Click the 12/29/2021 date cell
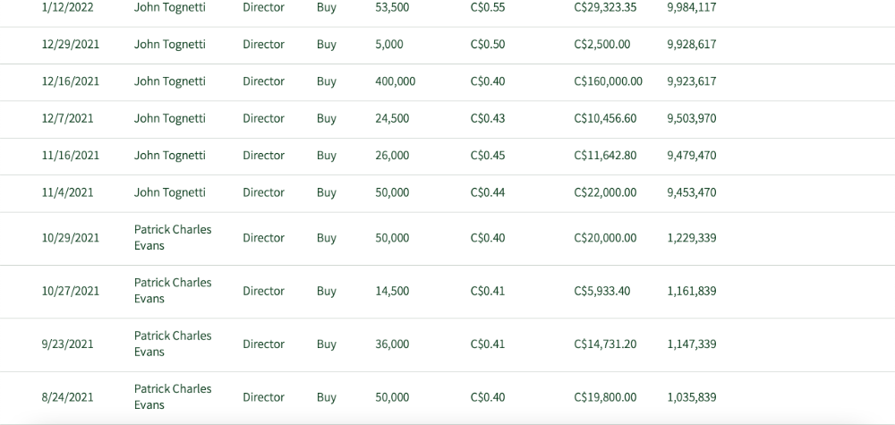The image size is (895, 425). pos(71,45)
